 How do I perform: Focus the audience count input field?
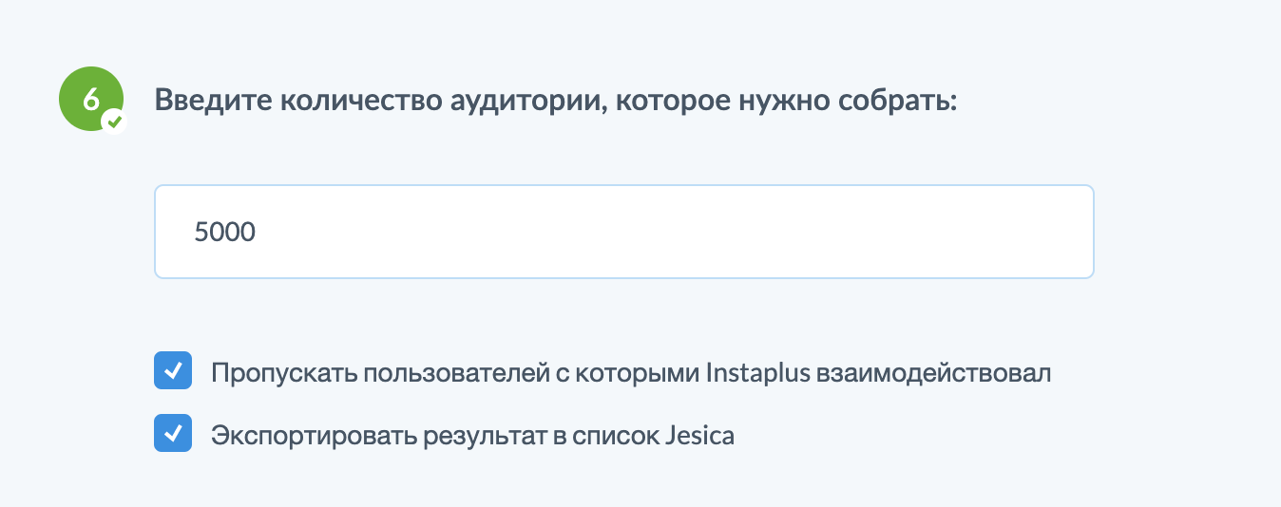[623, 232]
